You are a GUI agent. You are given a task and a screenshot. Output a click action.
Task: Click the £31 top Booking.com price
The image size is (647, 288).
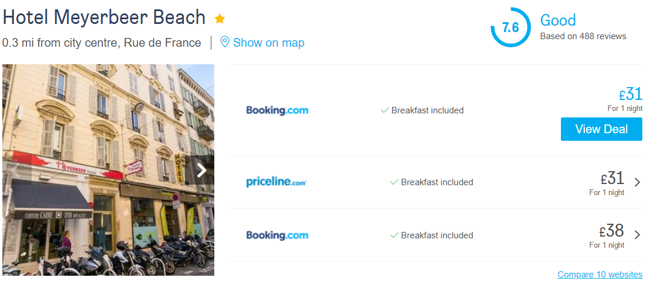[x=631, y=95]
